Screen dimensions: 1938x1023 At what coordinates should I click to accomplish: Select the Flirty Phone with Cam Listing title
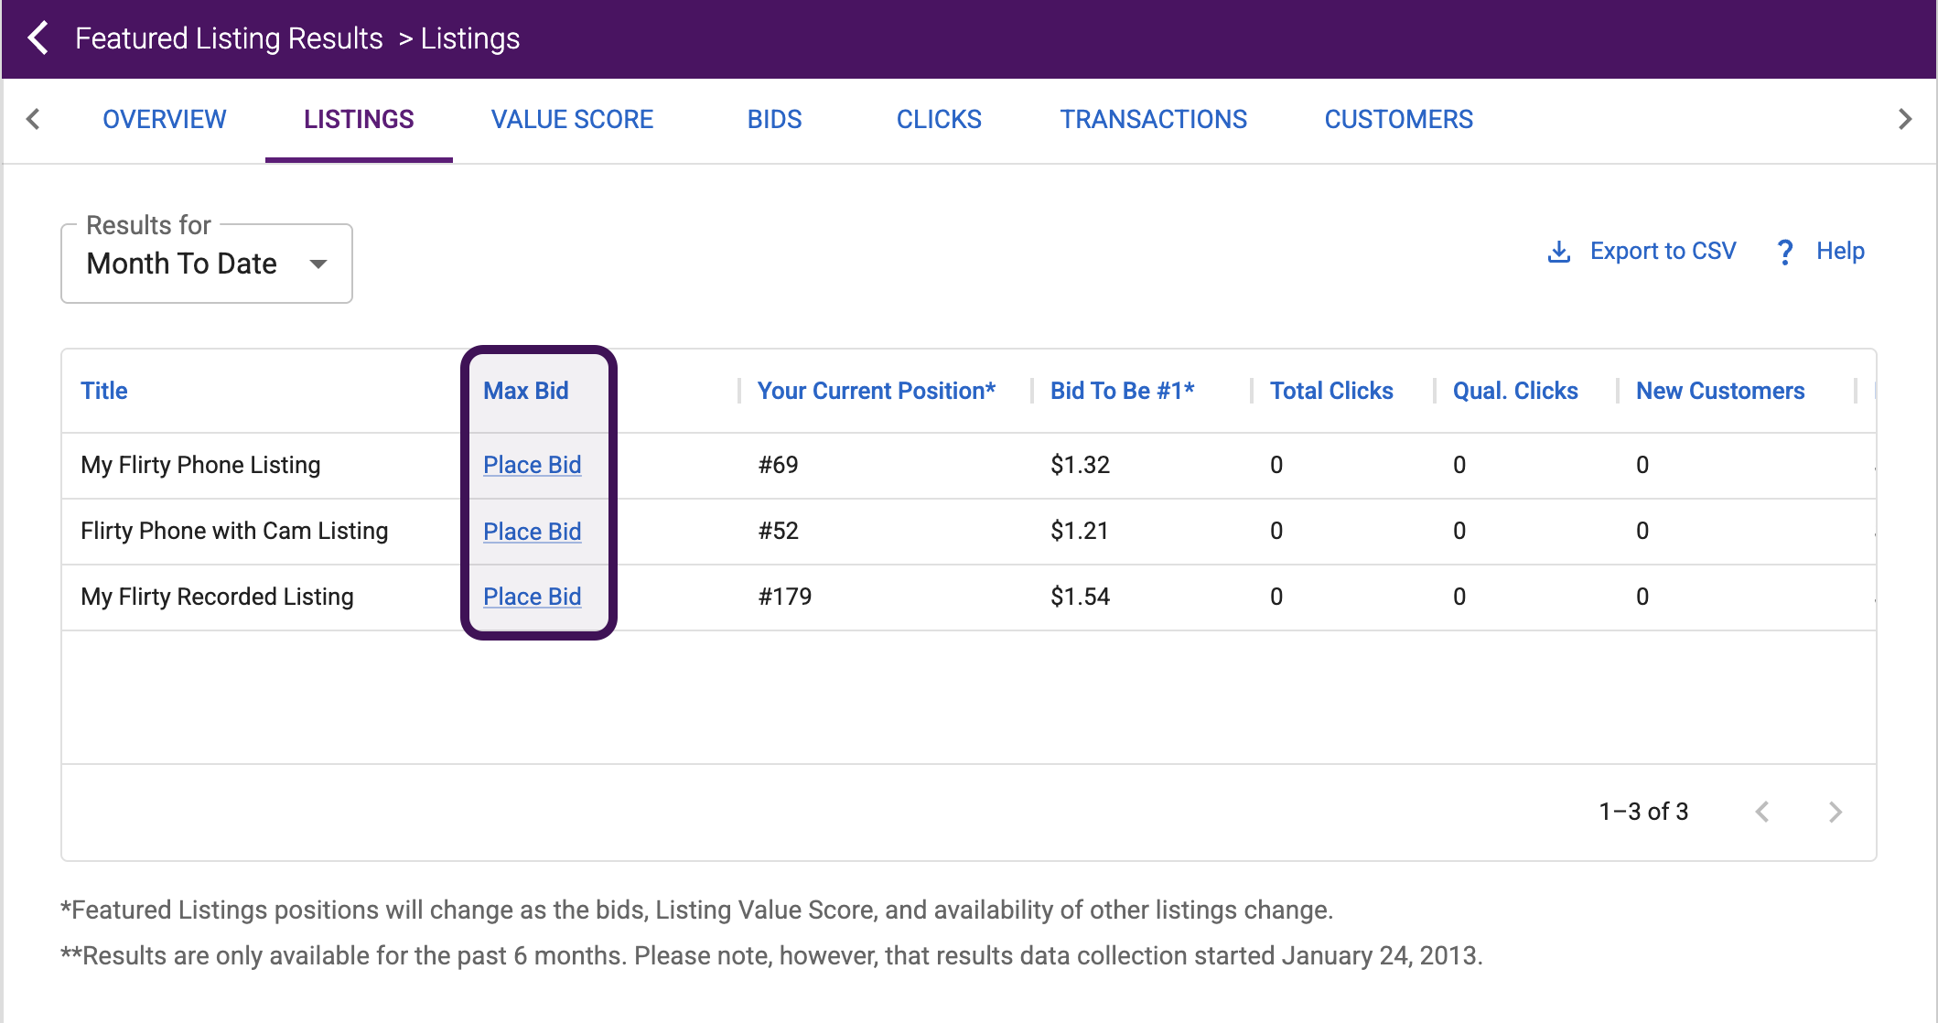pyautogui.click(x=234, y=531)
